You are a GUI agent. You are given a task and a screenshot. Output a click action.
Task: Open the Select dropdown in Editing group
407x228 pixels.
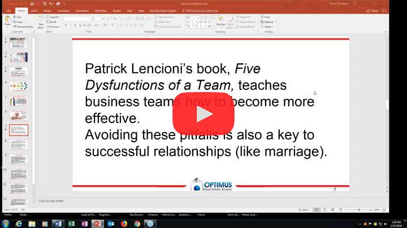coord(267,27)
